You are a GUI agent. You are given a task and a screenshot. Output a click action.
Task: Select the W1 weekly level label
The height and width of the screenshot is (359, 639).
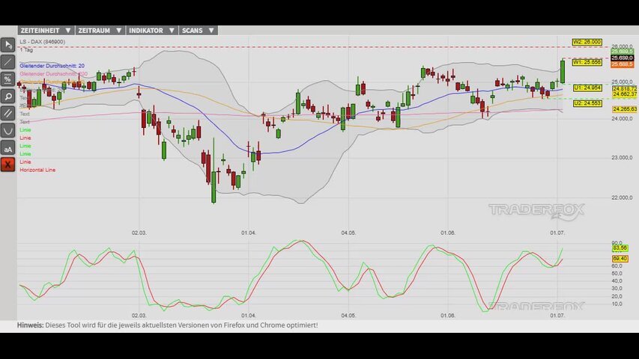pos(587,62)
